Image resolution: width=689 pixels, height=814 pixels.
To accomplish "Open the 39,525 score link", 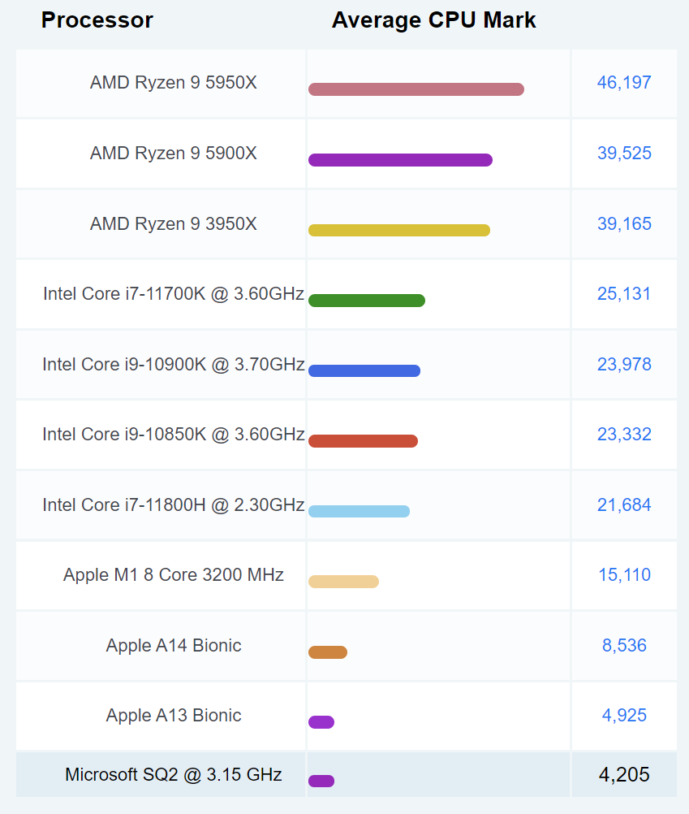I will click(x=624, y=153).
